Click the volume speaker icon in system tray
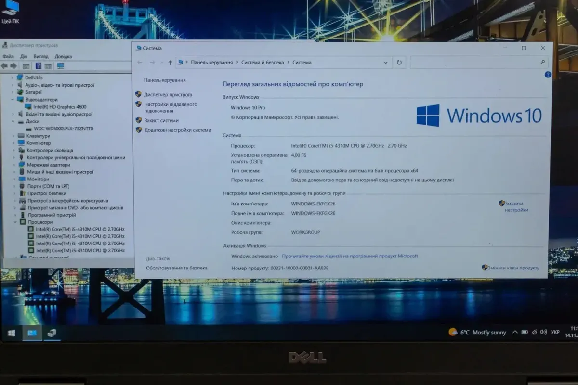This screenshot has width=578, height=385. coord(543,332)
